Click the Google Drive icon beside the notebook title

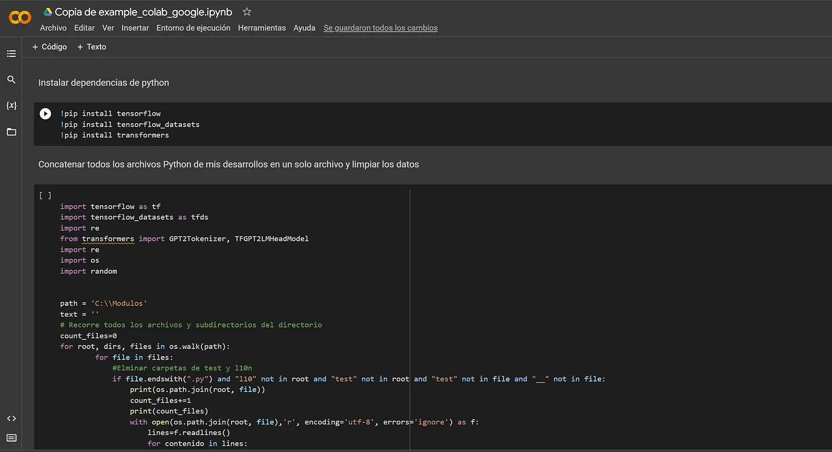coord(48,12)
